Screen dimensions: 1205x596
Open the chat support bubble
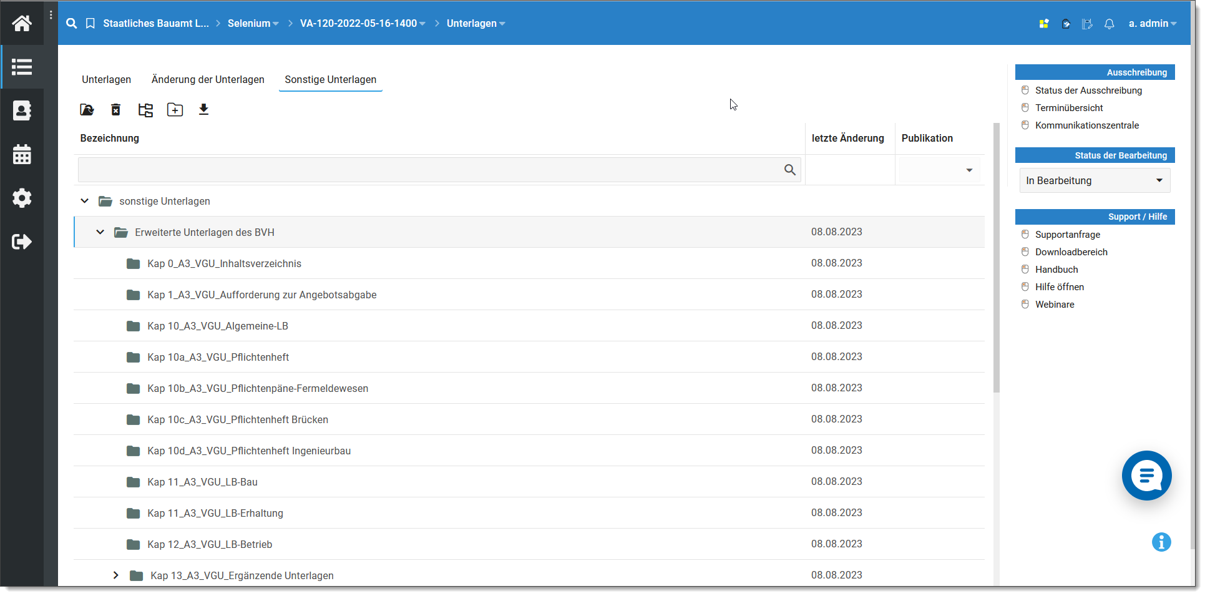(1146, 476)
